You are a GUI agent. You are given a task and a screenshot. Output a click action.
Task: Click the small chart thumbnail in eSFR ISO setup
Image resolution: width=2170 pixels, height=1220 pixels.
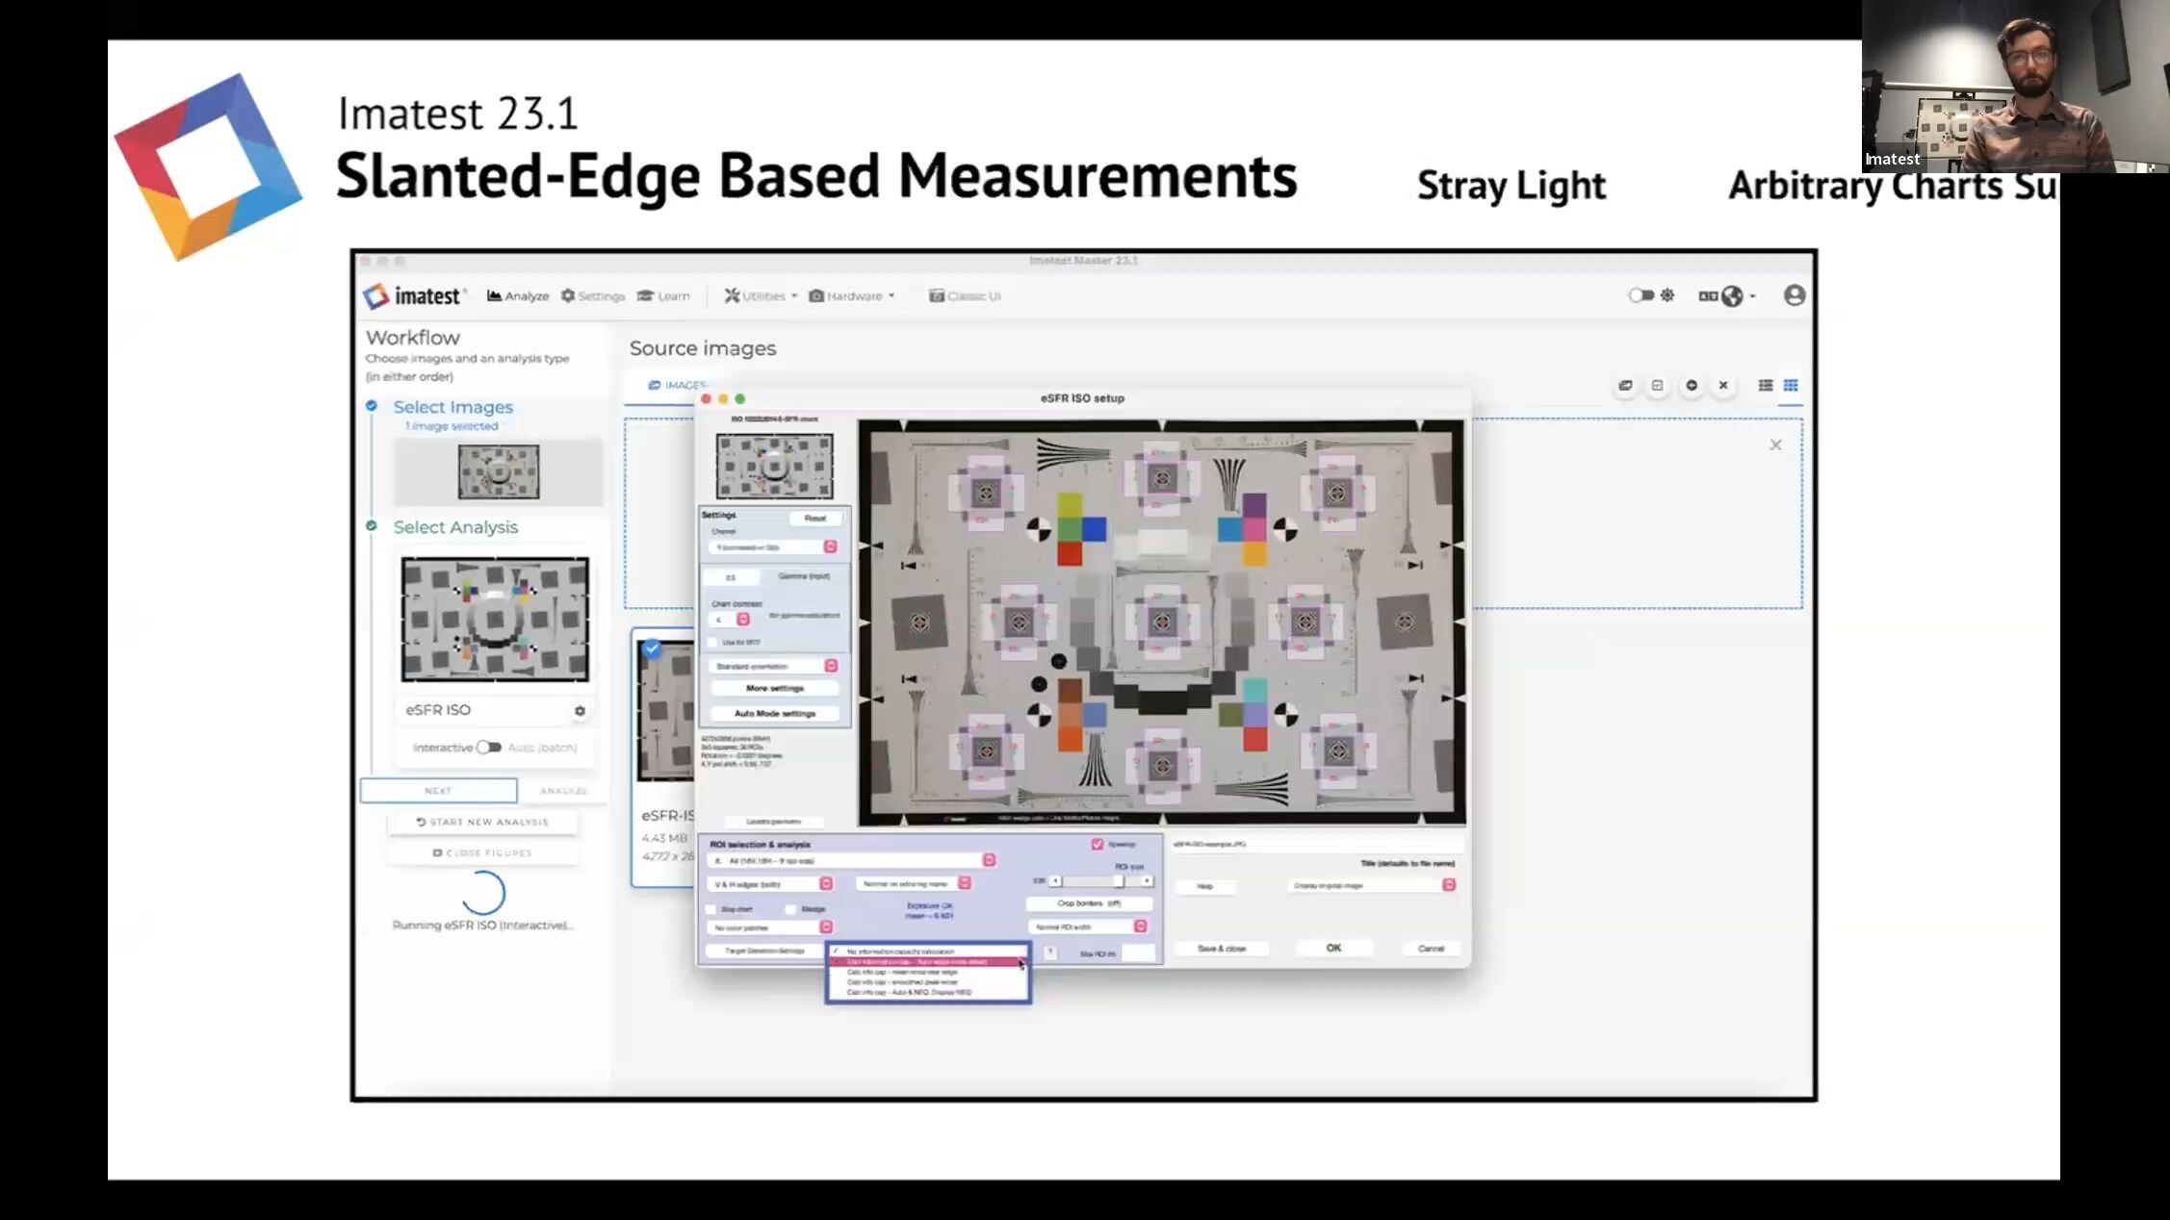point(774,466)
